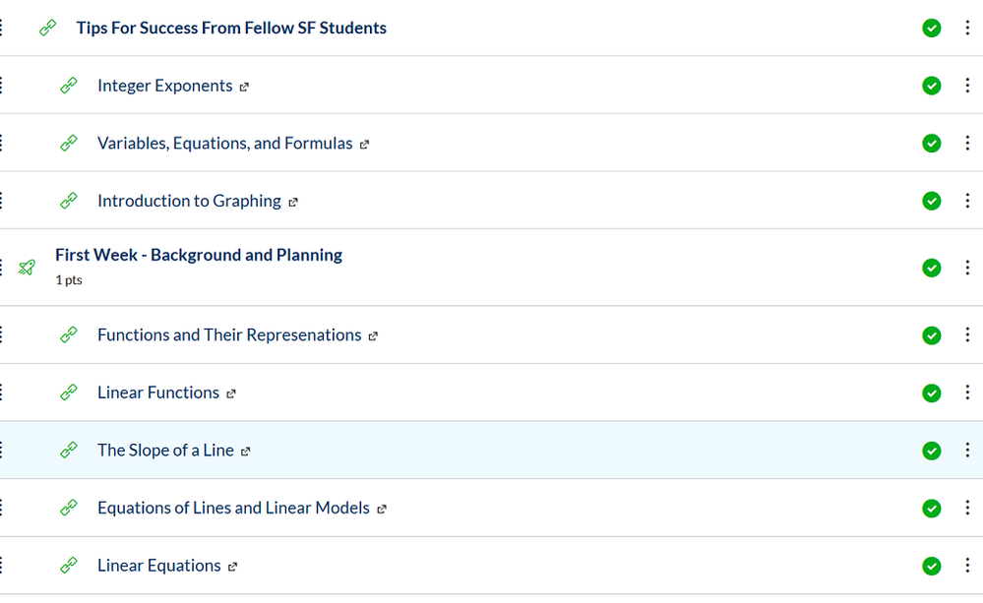The image size is (983, 603).
Task: Open options menu for Introduction to Graphing
Action: click(x=968, y=201)
